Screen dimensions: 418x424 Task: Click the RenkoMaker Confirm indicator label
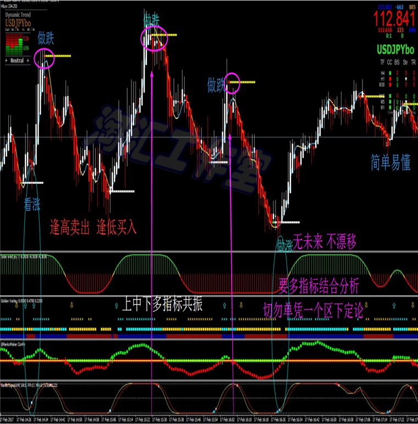[14, 342]
